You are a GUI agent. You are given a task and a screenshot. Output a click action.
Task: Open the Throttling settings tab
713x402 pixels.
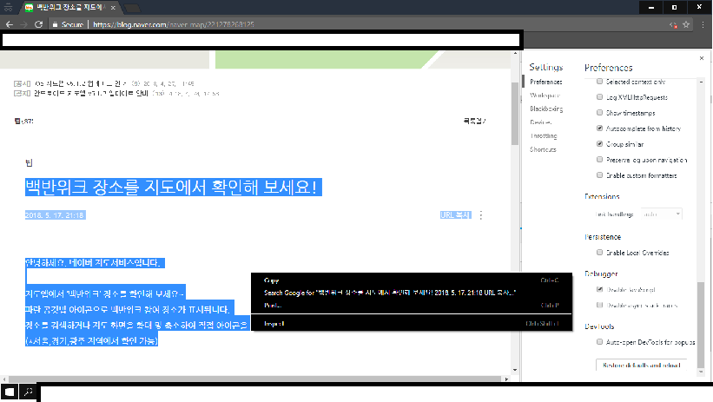coord(544,136)
